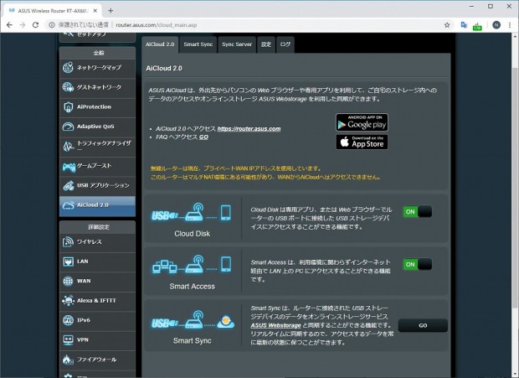519x378 pixels.
Task: Click the Google Play badge
Action: click(362, 122)
